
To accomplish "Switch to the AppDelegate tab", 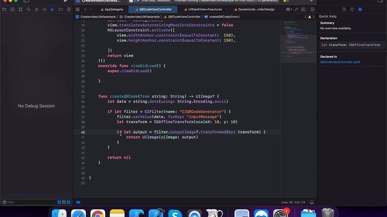I will [111, 10].
